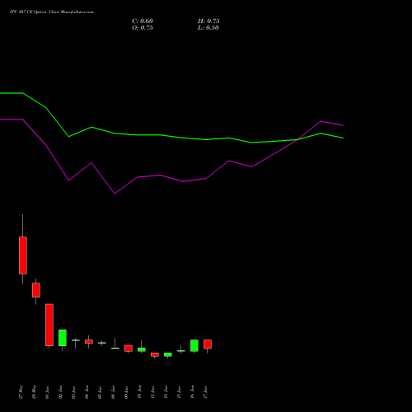Select the 04 Jun date label
412x412 pixels.
pos(87,392)
